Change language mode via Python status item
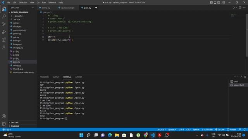 196,130
